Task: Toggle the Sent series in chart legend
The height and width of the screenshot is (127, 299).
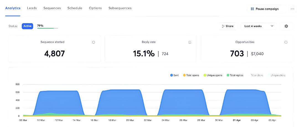Action: (x=174, y=75)
